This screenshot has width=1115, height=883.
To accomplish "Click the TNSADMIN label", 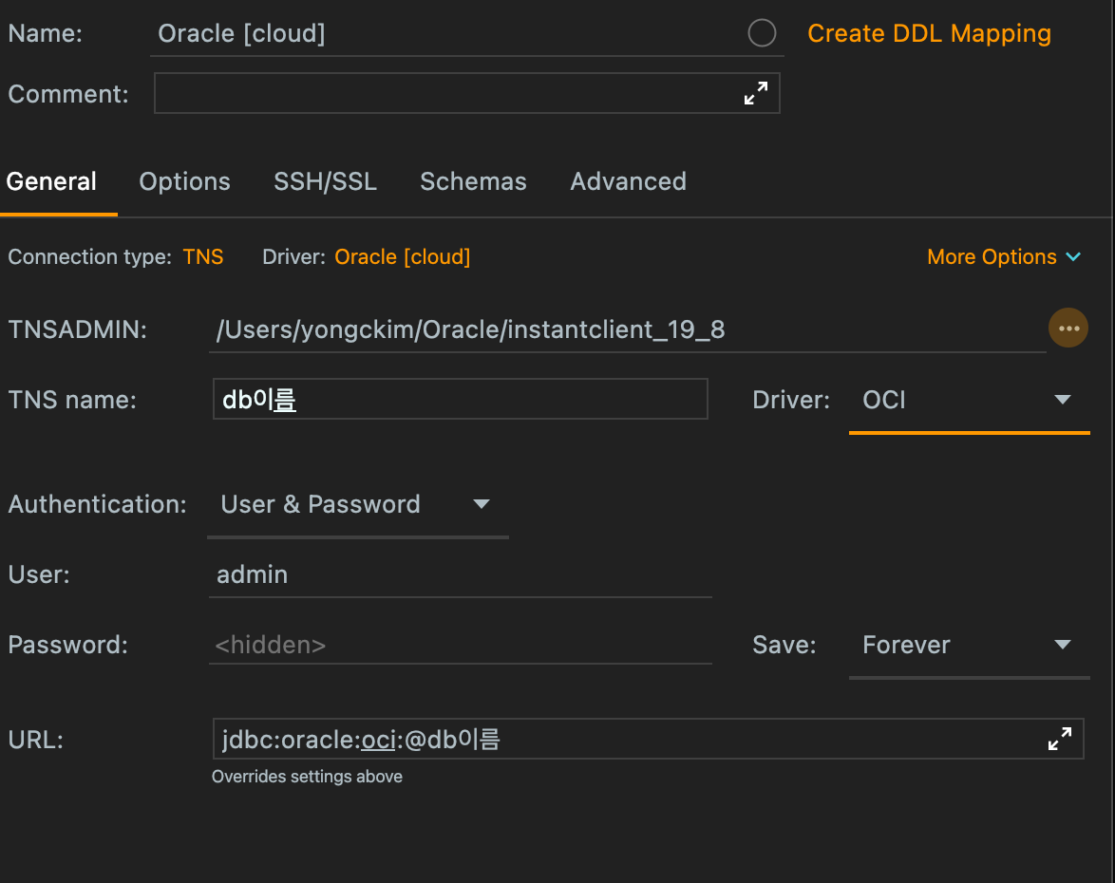I will [78, 329].
